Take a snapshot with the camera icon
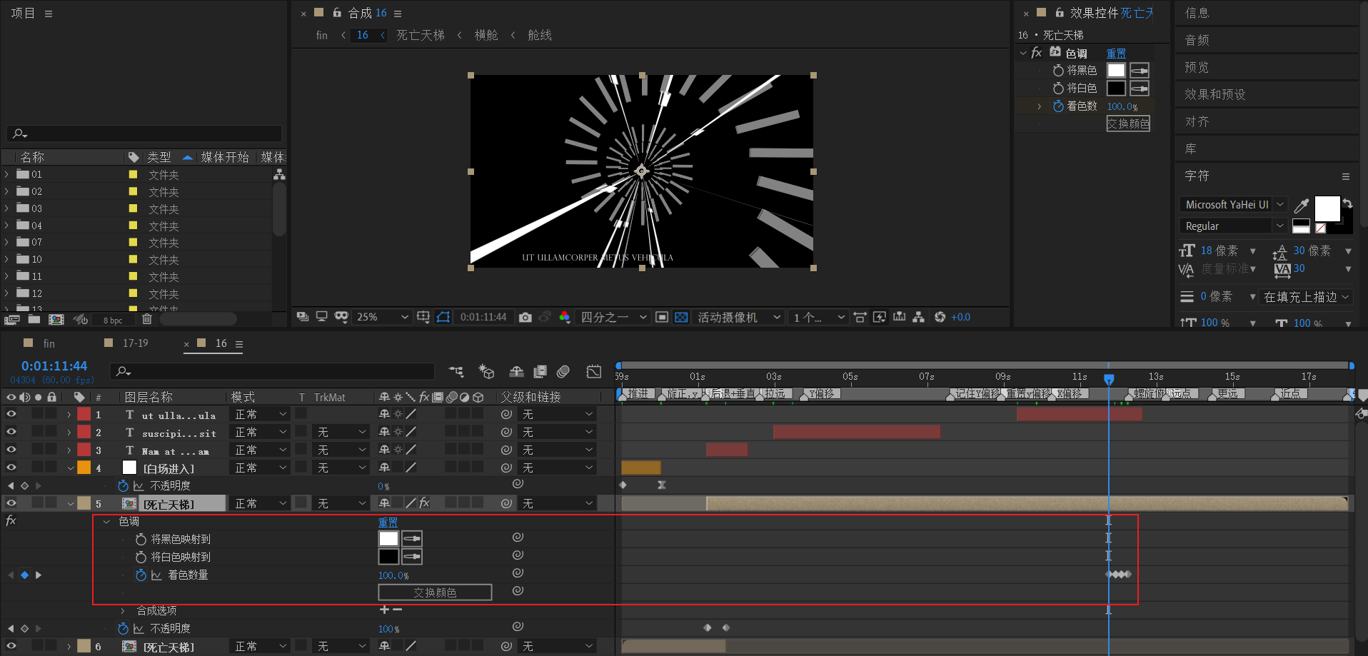Screen dimensions: 1368x656 (525, 318)
